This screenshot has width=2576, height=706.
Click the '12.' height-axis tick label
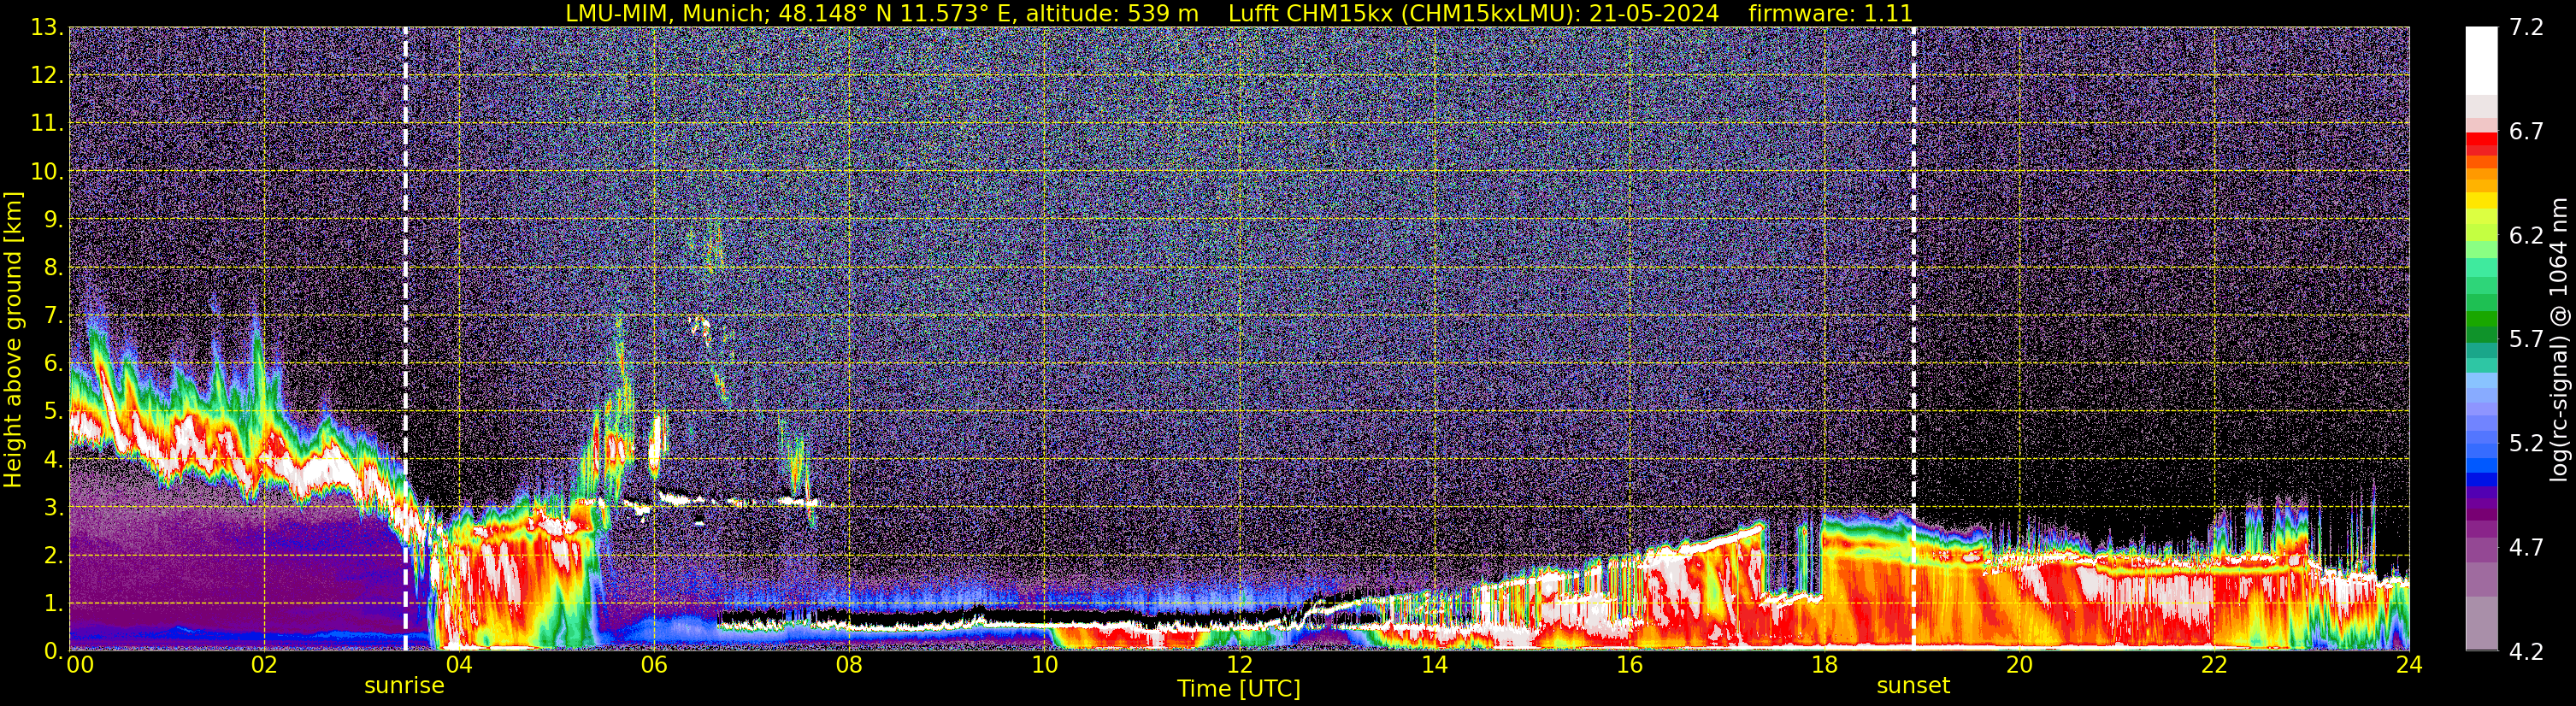[47, 75]
